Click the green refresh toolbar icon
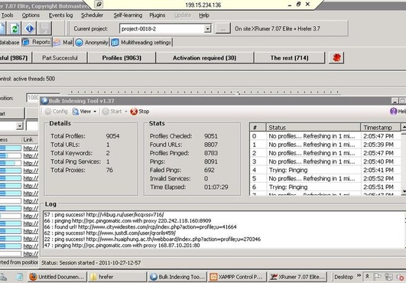The image size is (406, 283). [x=15, y=28]
